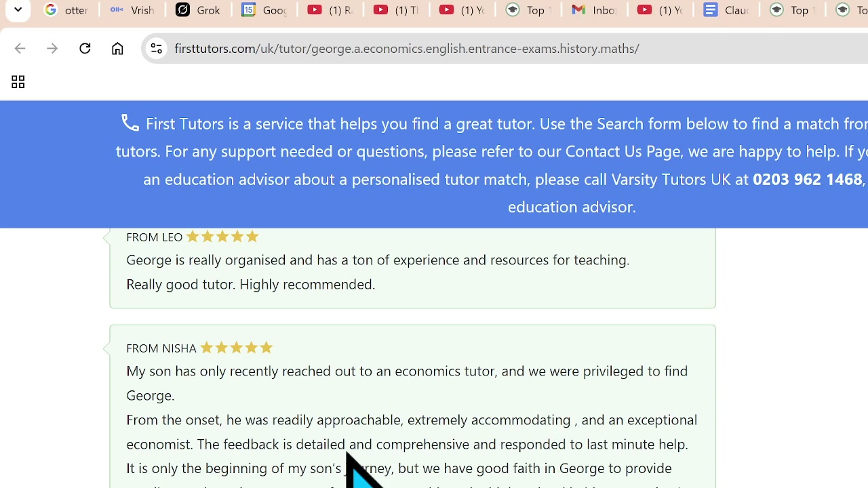The width and height of the screenshot is (868, 488).
Task: Switch to the 'Vrish' Otter tab
Action: [x=132, y=10]
